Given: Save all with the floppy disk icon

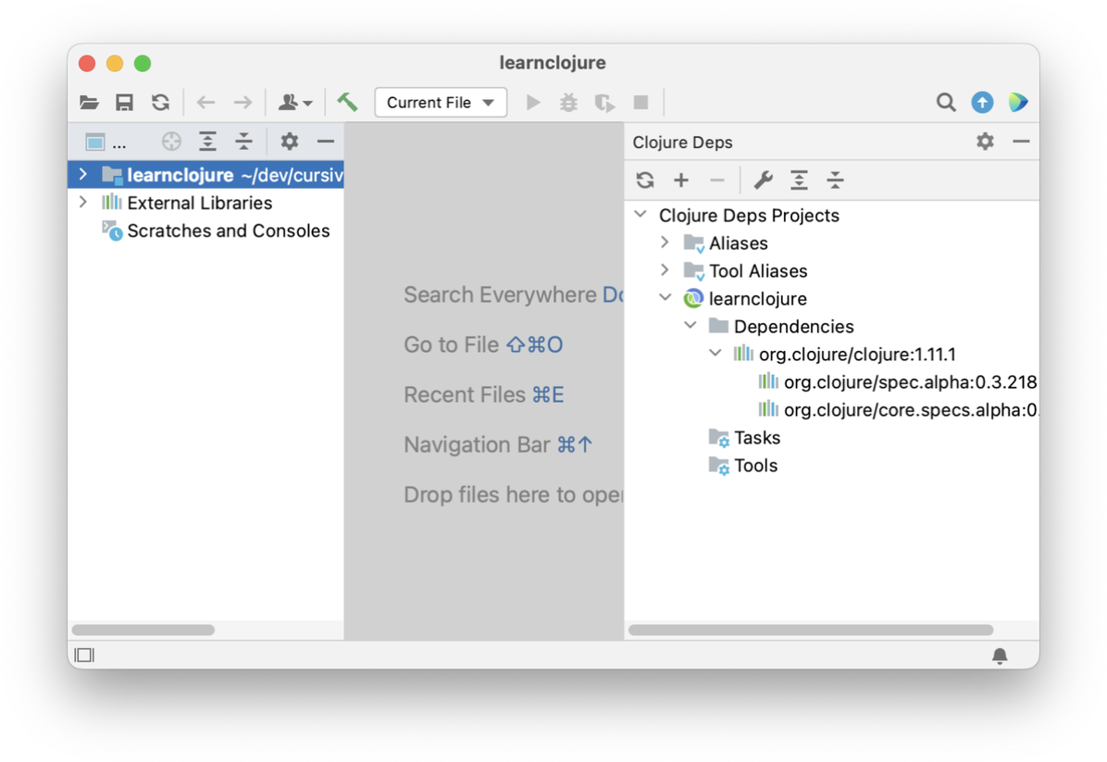Looking at the screenshot, I should [x=124, y=103].
